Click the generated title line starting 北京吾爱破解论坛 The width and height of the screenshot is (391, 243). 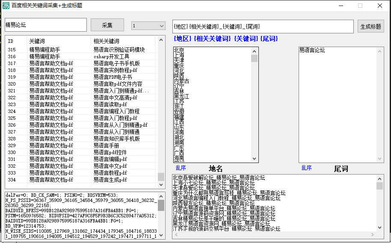(x=219, y=178)
